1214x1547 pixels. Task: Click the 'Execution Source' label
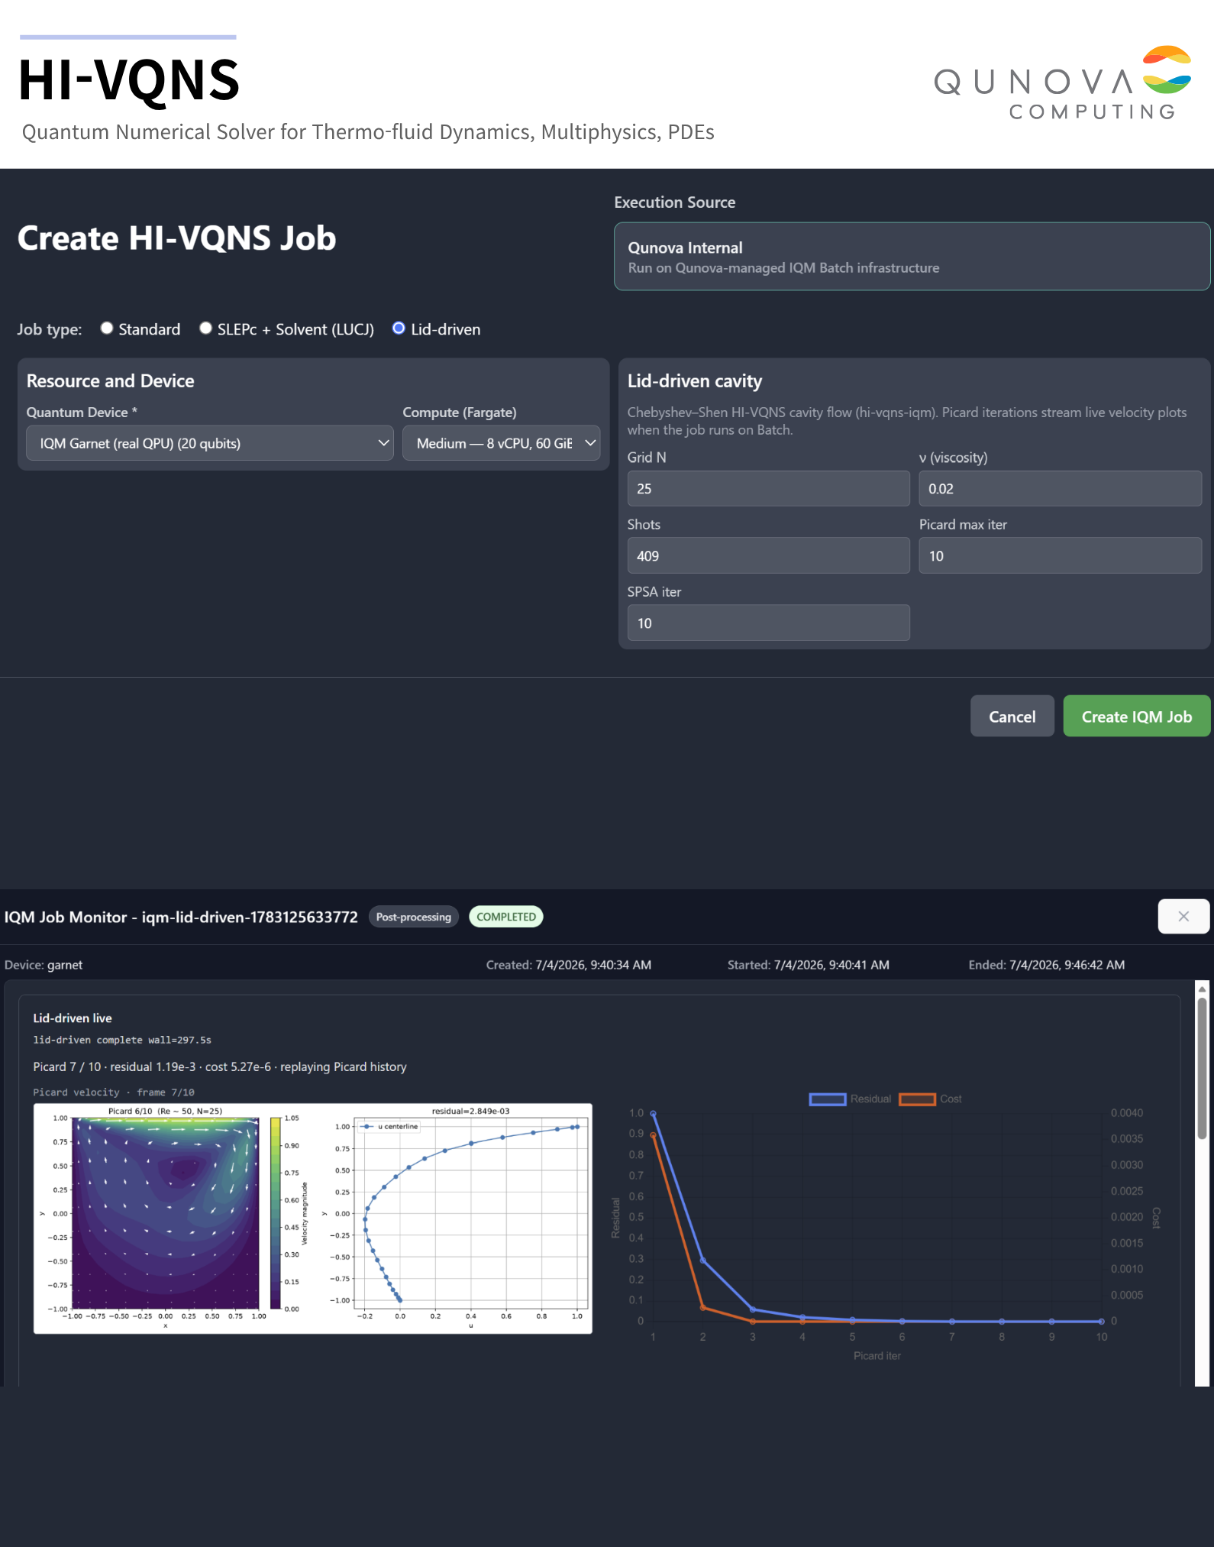pyautogui.click(x=675, y=202)
